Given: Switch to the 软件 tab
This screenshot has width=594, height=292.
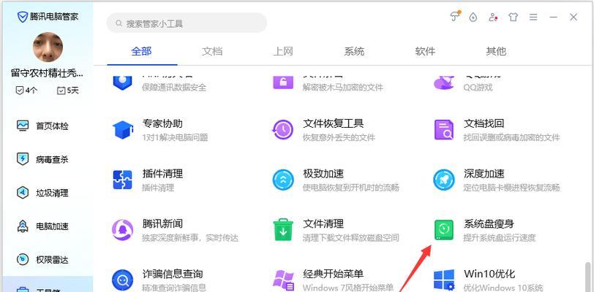Looking at the screenshot, I should tap(425, 51).
